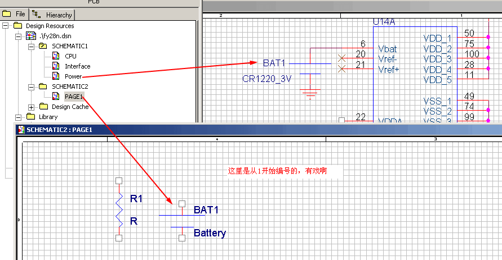Click the Vref+ pin name
502x260 pixels.
(x=389, y=70)
